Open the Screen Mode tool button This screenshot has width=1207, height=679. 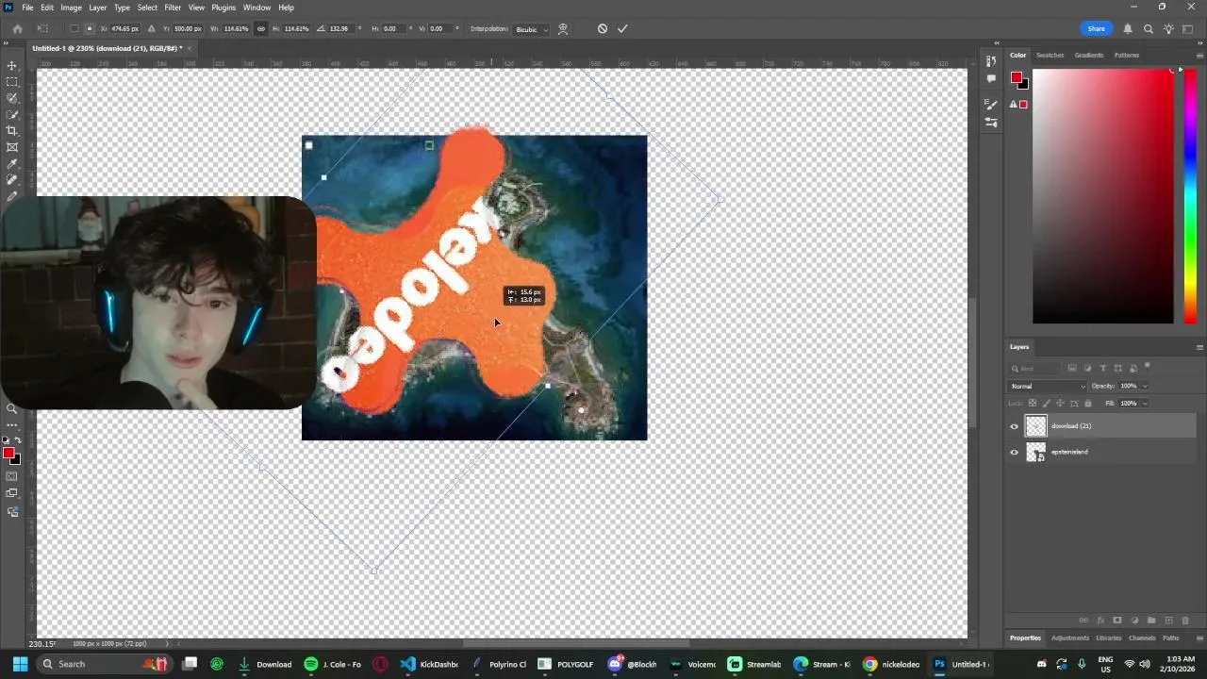tap(12, 493)
